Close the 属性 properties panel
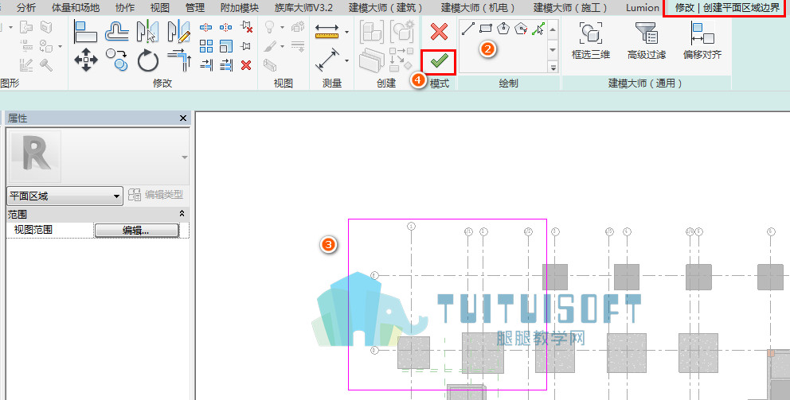 pyautogui.click(x=183, y=118)
